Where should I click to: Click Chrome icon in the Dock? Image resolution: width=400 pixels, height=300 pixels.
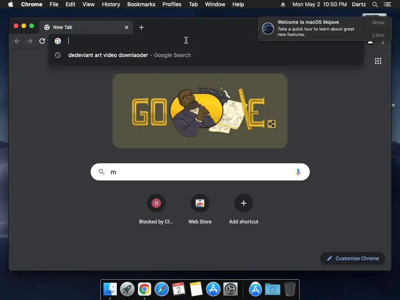pyautogui.click(x=145, y=289)
